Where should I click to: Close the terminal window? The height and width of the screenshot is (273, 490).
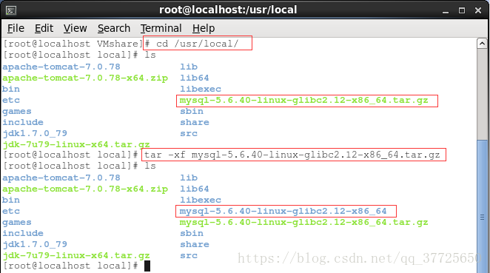pyautogui.click(x=478, y=10)
